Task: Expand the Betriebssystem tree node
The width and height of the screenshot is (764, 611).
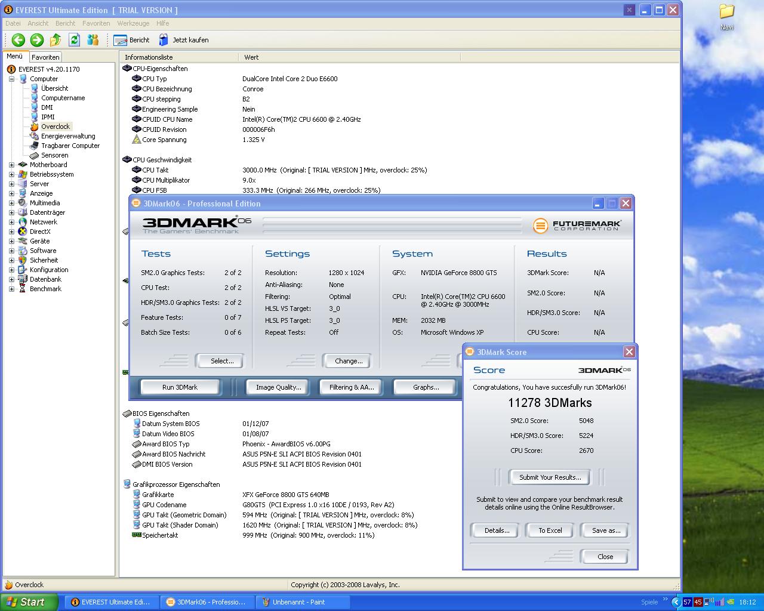Action: 11,174
